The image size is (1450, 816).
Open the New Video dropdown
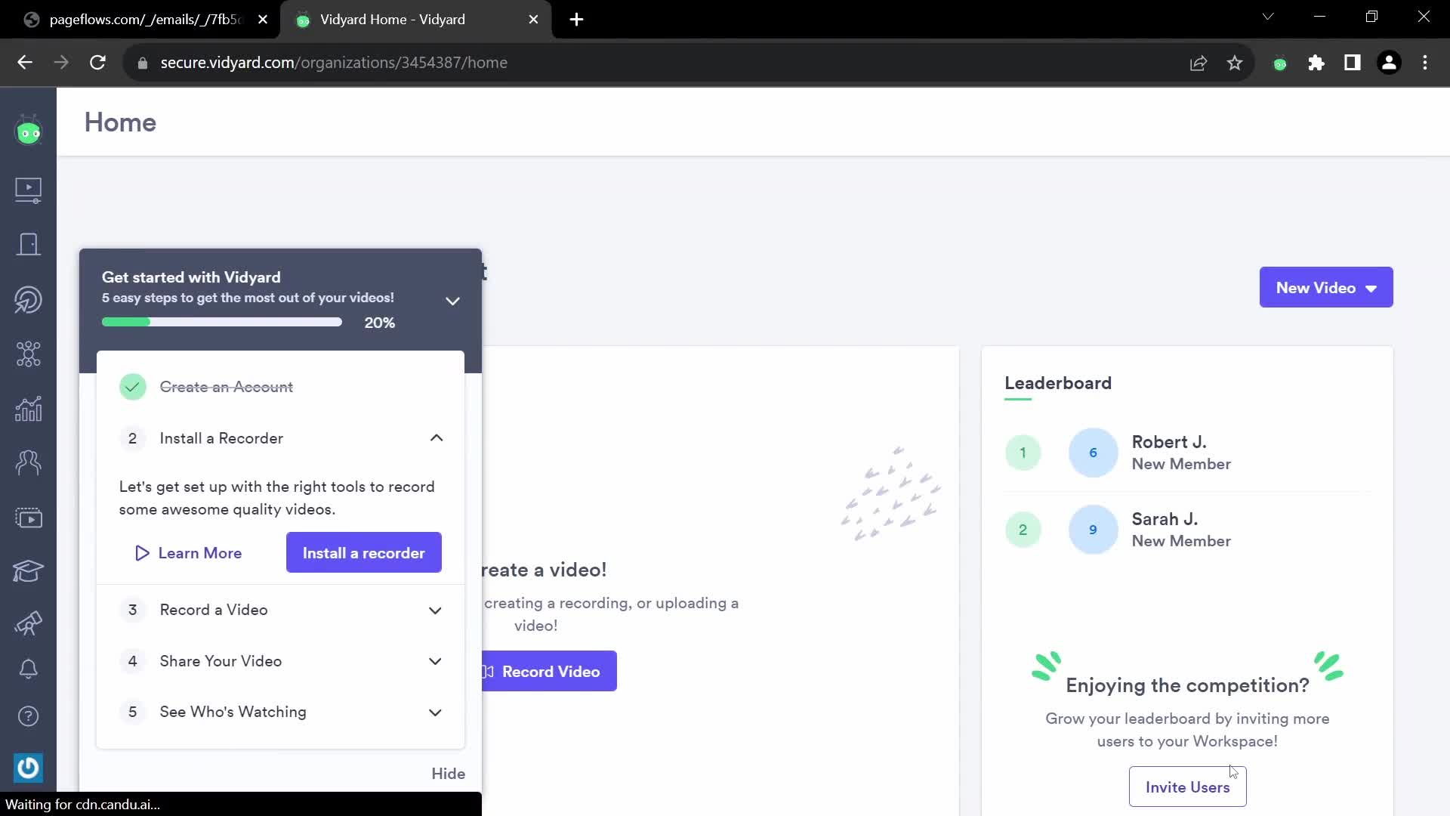[1326, 287]
